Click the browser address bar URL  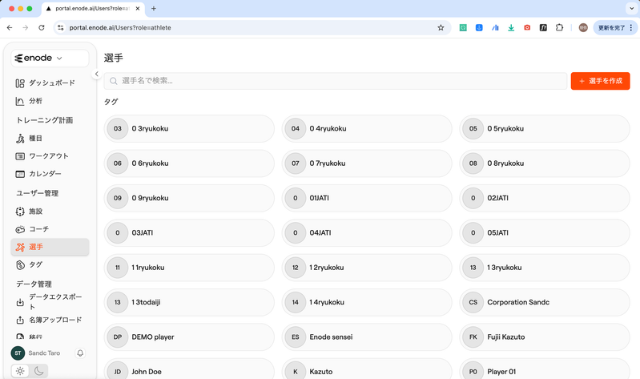(x=120, y=28)
